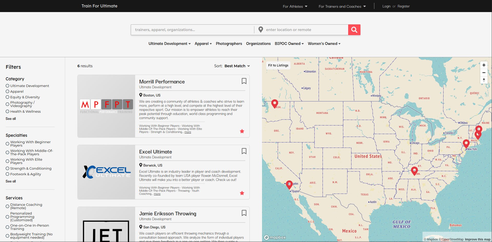This screenshot has width=492, height=242.
Task: Open the Organizations category
Action: pos(258,44)
